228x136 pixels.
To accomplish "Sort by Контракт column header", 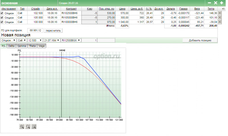I will tap(71, 9).
